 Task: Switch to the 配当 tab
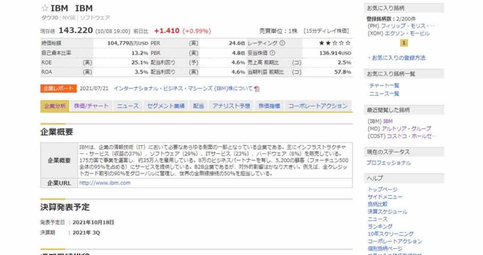pos(199,106)
